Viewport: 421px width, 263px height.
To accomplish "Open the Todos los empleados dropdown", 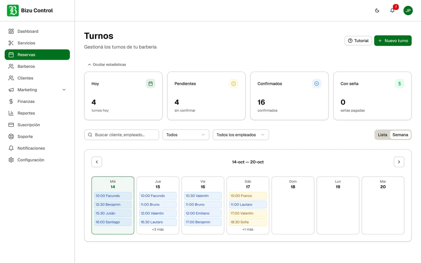I will [x=241, y=135].
